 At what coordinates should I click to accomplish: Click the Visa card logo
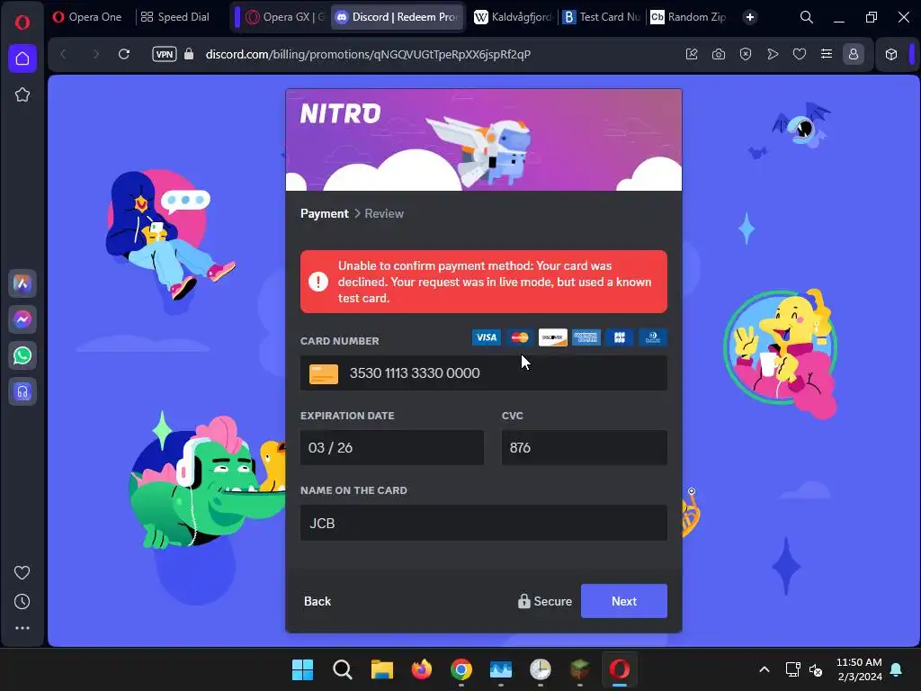pos(487,337)
